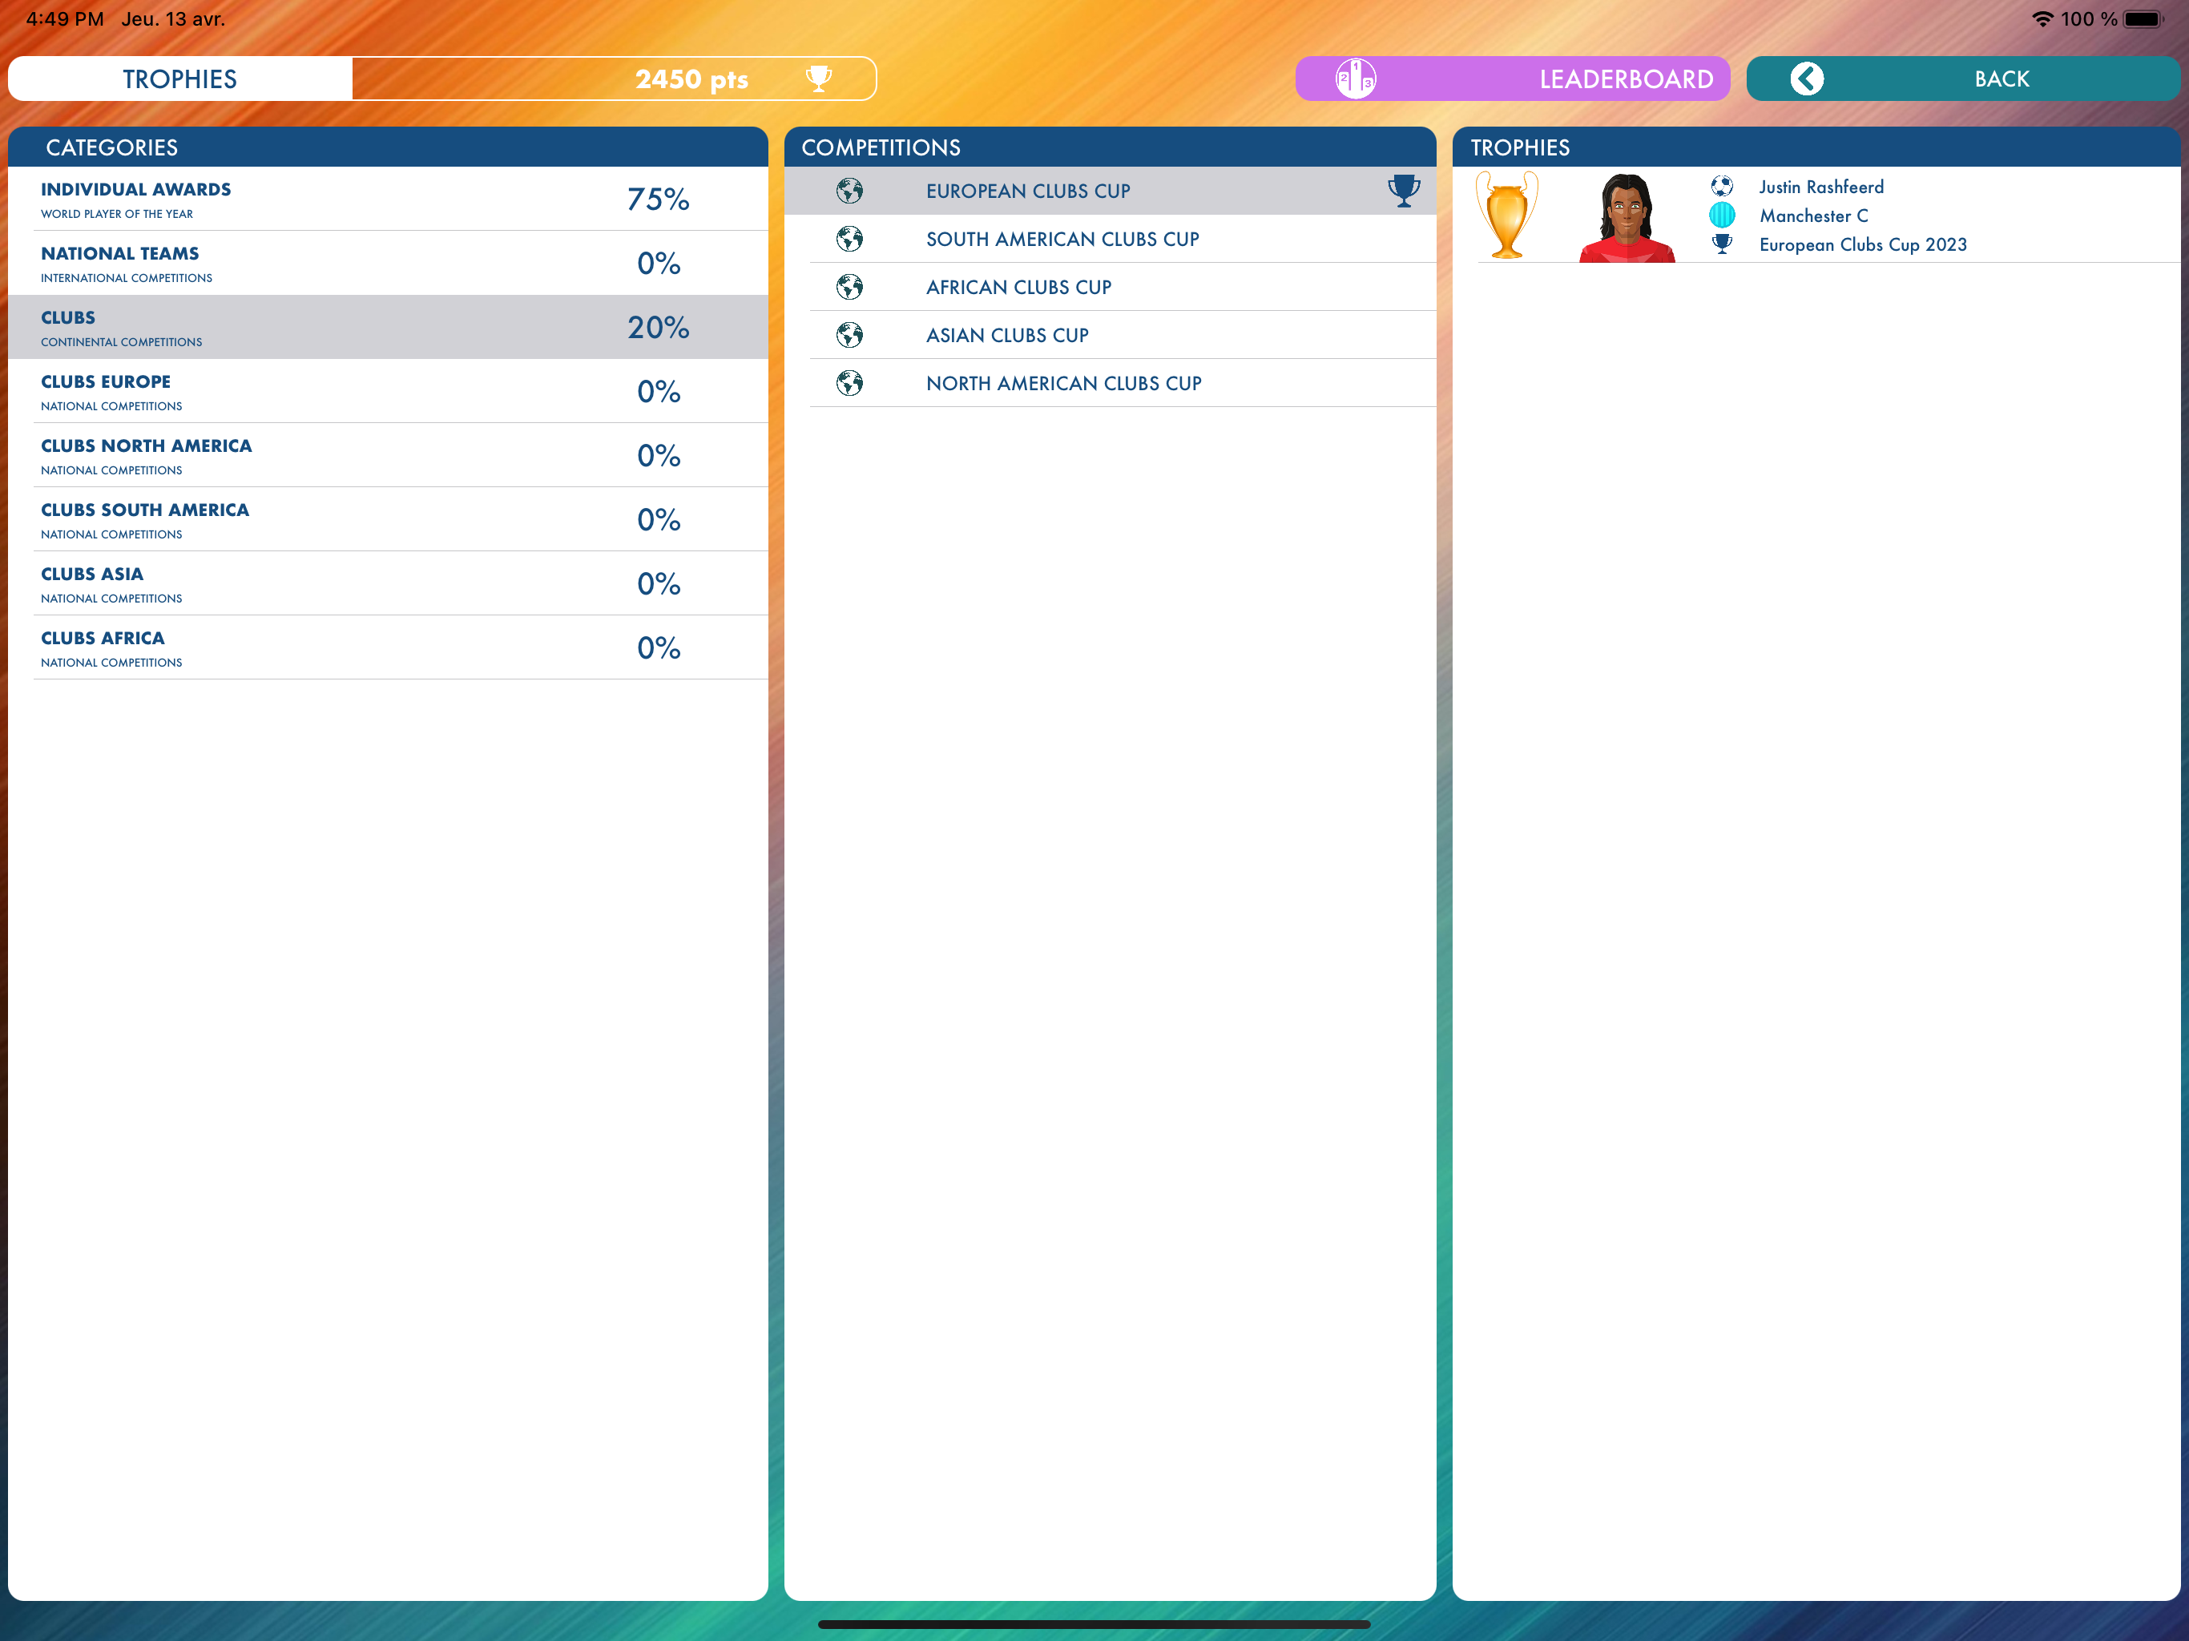The height and width of the screenshot is (1641, 2189).
Task: Click the Manchester C club name
Action: click(x=1814, y=215)
